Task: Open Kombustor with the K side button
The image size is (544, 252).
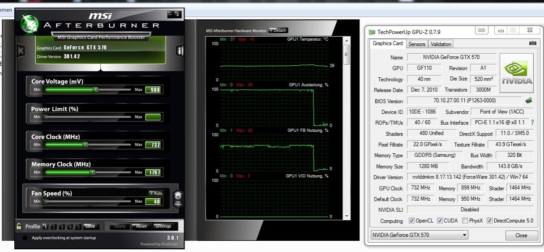Action: (20, 50)
